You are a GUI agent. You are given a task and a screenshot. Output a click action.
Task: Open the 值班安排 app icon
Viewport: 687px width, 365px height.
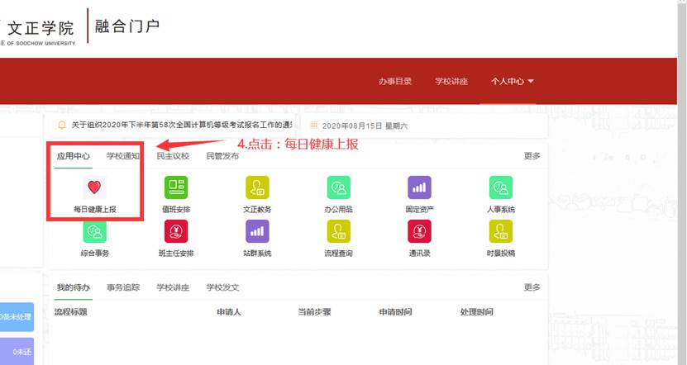click(175, 187)
